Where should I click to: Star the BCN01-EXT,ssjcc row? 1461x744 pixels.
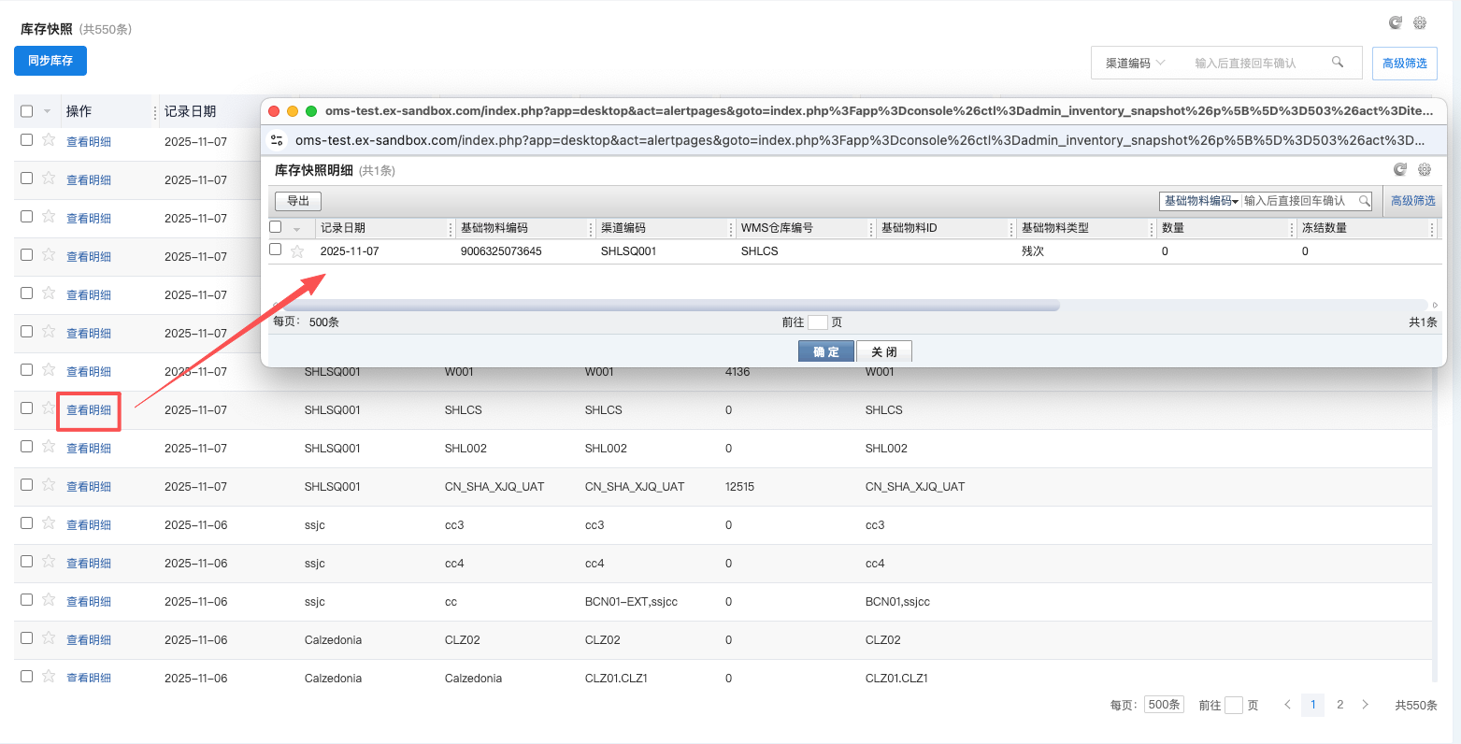(x=49, y=599)
